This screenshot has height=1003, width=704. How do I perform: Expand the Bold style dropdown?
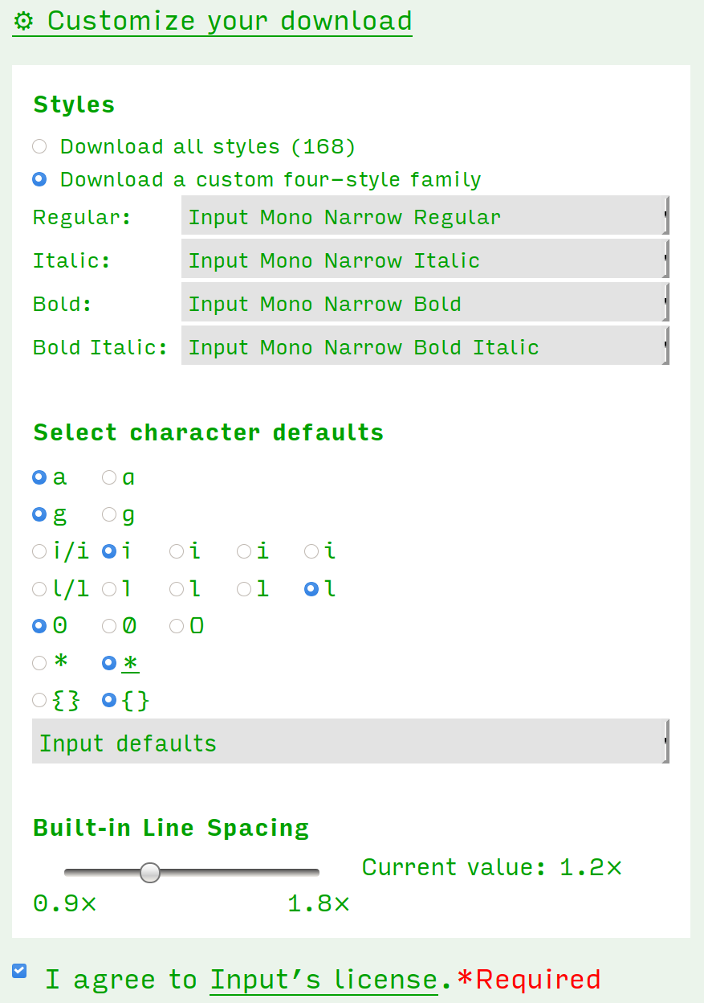click(425, 304)
